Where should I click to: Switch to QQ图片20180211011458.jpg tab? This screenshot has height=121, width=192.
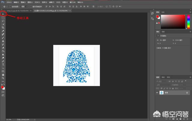[x=51, y=11]
